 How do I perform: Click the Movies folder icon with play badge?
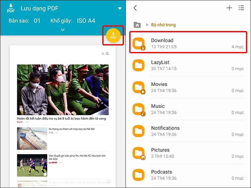pos(139,87)
